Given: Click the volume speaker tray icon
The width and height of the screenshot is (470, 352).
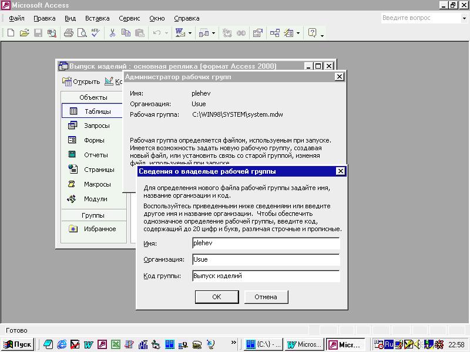Looking at the screenshot, I should click(418, 344).
